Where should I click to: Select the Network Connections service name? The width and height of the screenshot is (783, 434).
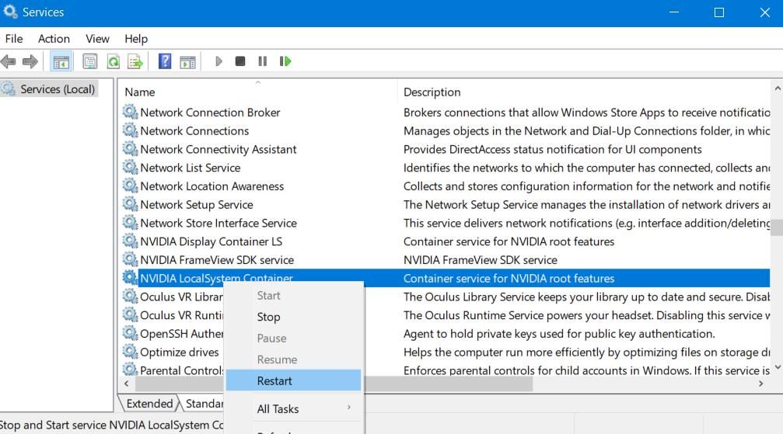tap(194, 130)
